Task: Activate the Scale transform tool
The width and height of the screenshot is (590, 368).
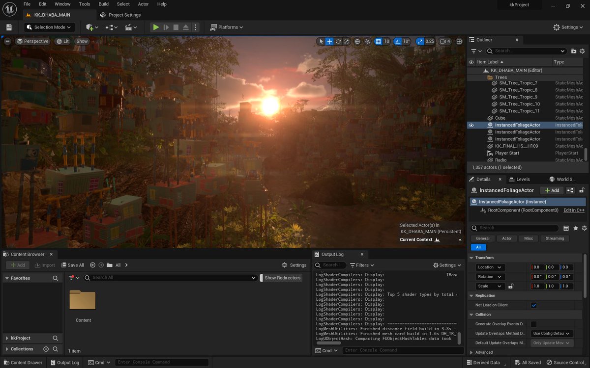Action: coord(346,41)
